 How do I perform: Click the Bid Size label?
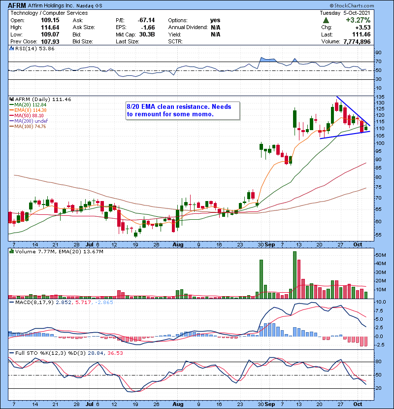[83, 42]
